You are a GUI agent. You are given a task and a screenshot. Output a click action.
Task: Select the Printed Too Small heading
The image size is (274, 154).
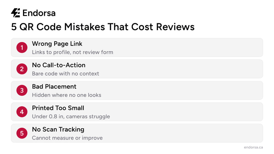(58, 108)
